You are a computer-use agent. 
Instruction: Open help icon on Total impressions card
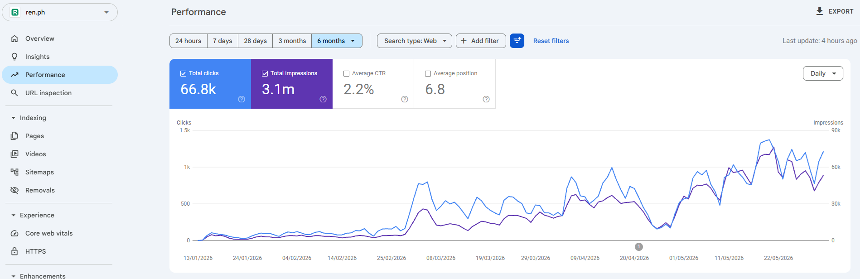pyautogui.click(x=323, y=99)
